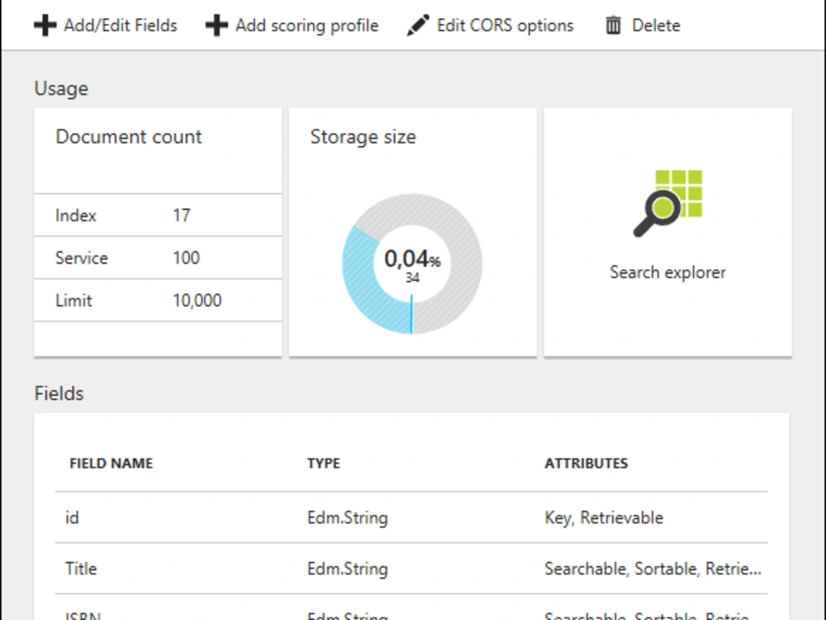Click the Add/Edit Fields label
Image resolution: width=826 pixels, height=620 pixels.
coord(121,26)
